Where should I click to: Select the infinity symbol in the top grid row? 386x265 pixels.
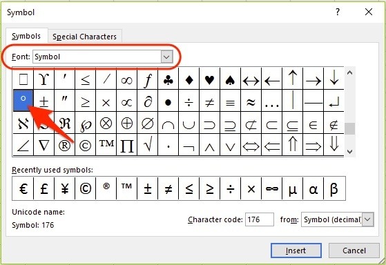127,78
